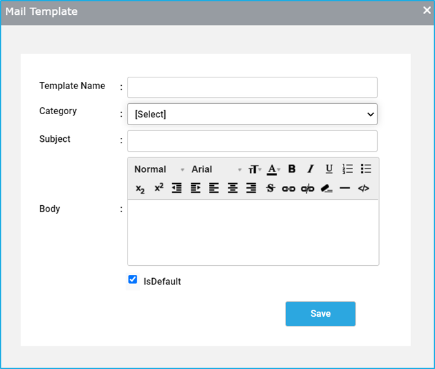Open the font color picker
This screenshot has width=435, height=369.
(x=273, y=169)
